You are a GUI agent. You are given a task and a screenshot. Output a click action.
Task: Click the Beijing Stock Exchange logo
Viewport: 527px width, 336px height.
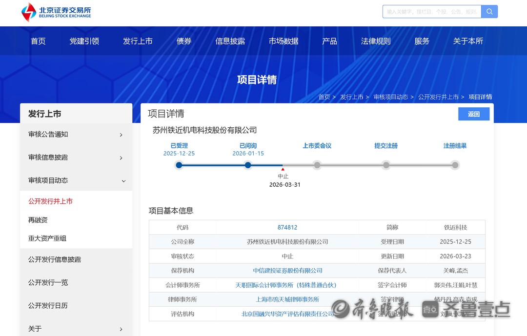[x=56, y=12]
